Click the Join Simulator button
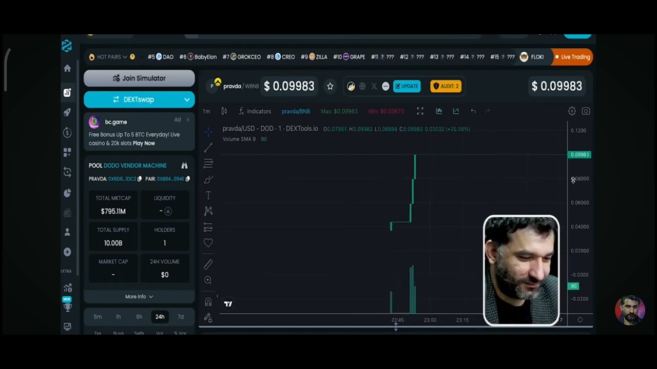Screen dimensions: 657x369 tap(139, 78)
